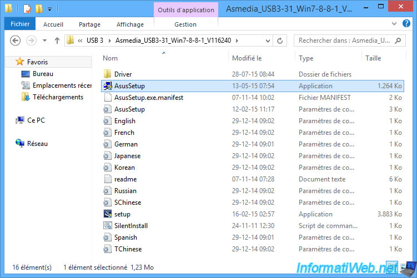This screenshot has width=417, height=278.
Task: Select the French settings file
Action: point(124,133)
